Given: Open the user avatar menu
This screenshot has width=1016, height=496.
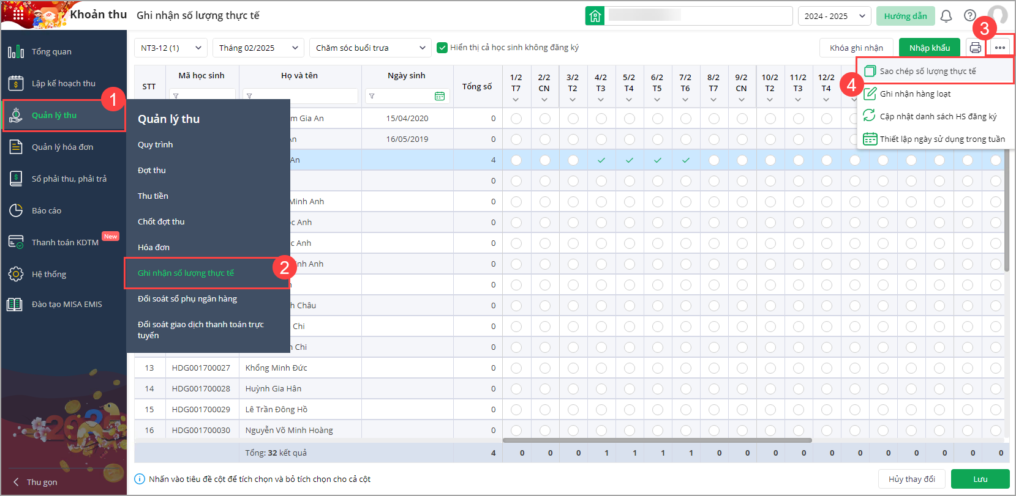Looking at the screenshot, I should [x=998, y=15].
